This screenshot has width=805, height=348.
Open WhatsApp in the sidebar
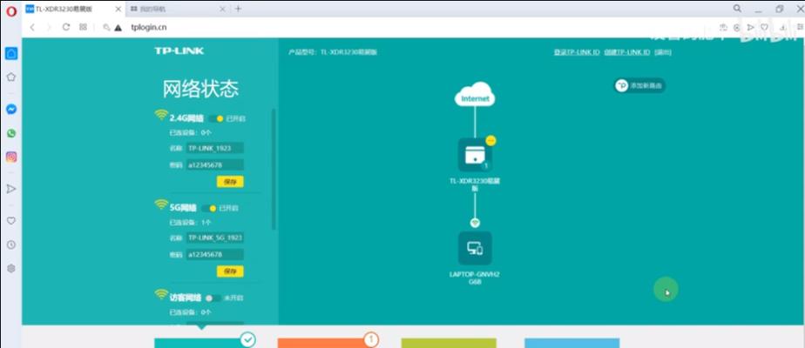pos(10,133)
